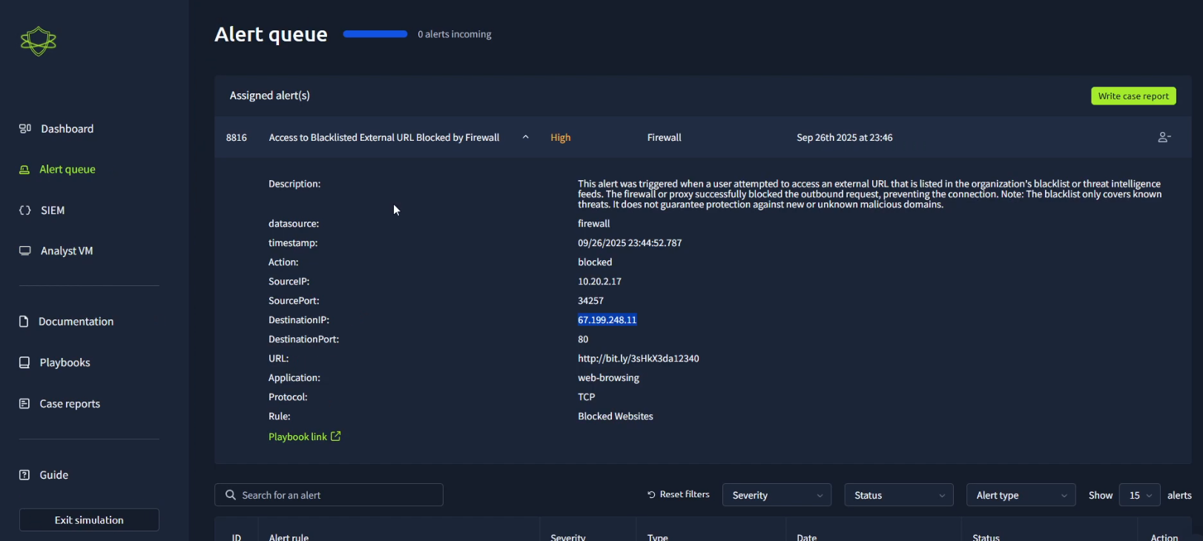Click the Analyst VM monitor icon
Viewport: 1203px width, 541px height.
coord(25,251)
